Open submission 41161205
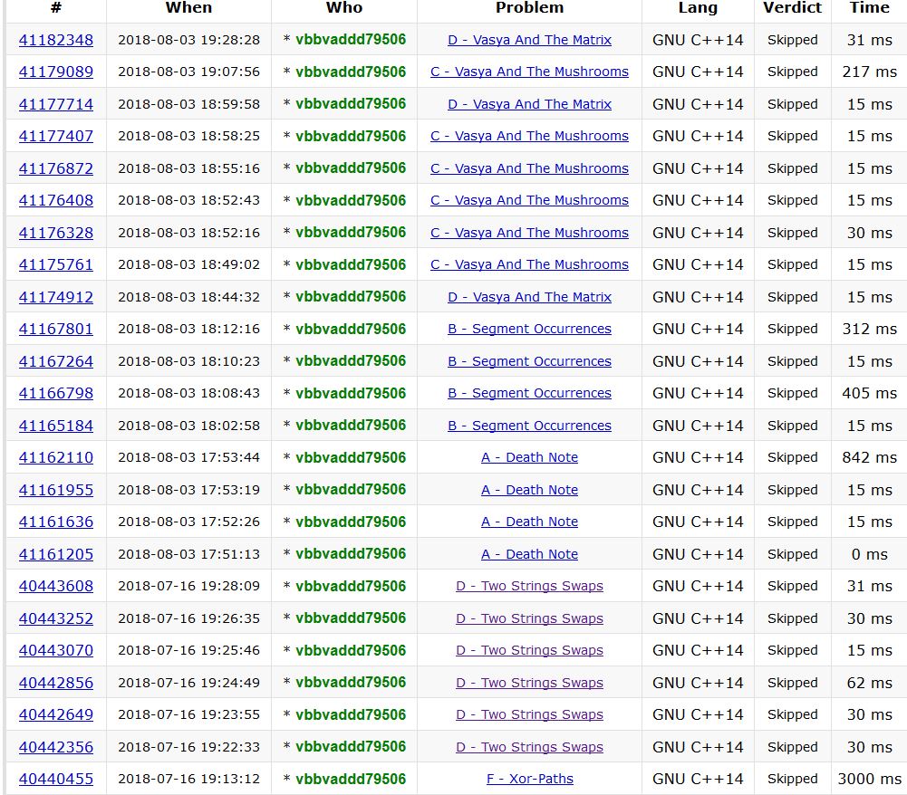Screen dimensions: 907x795 [56, 554]
